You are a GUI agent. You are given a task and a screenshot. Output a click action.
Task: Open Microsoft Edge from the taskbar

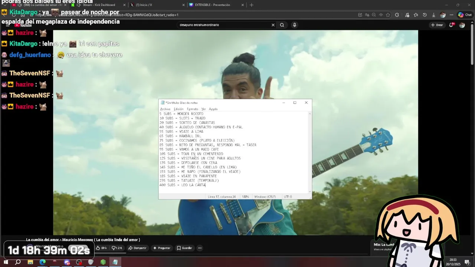point(43,262)
